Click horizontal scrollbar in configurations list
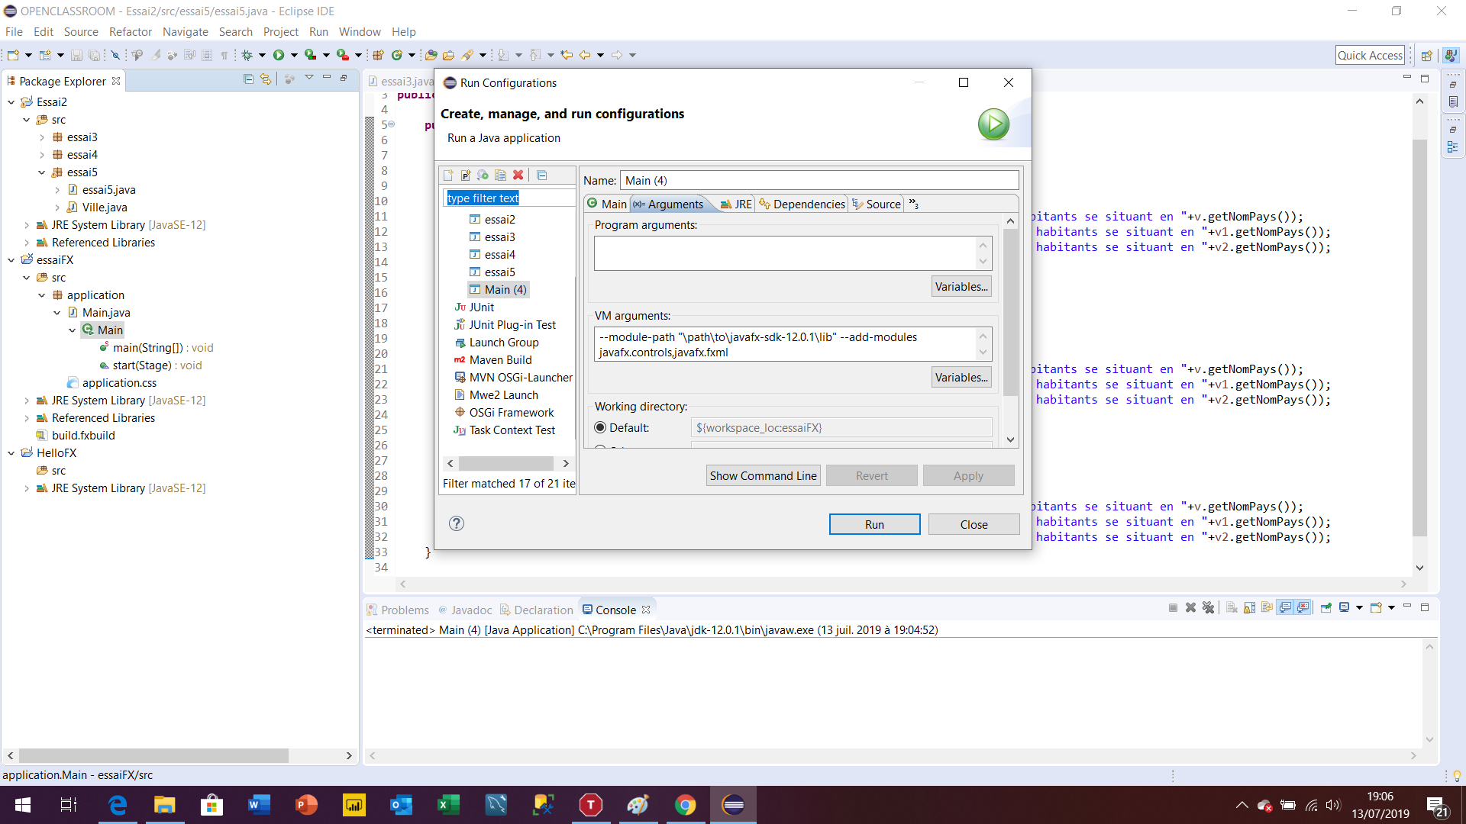1466x824 pixels. tap(506, 464)
